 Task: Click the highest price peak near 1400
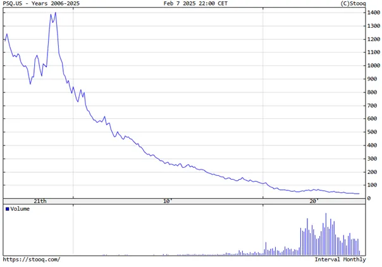click(56, 13)
